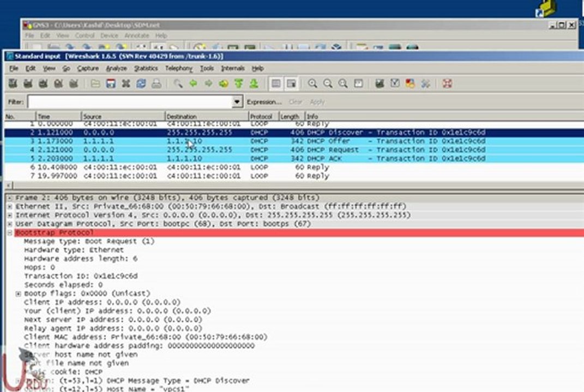
Task: Sort by the Length column header
Action: [x=292, y=117]
